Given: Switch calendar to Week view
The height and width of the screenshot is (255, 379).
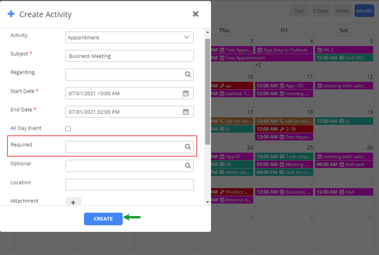Looking at the screenshot, I should 342,11.
